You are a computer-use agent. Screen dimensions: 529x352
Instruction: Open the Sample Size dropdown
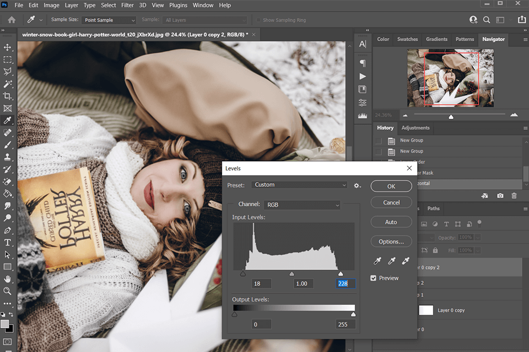click(x=109, y=20)
